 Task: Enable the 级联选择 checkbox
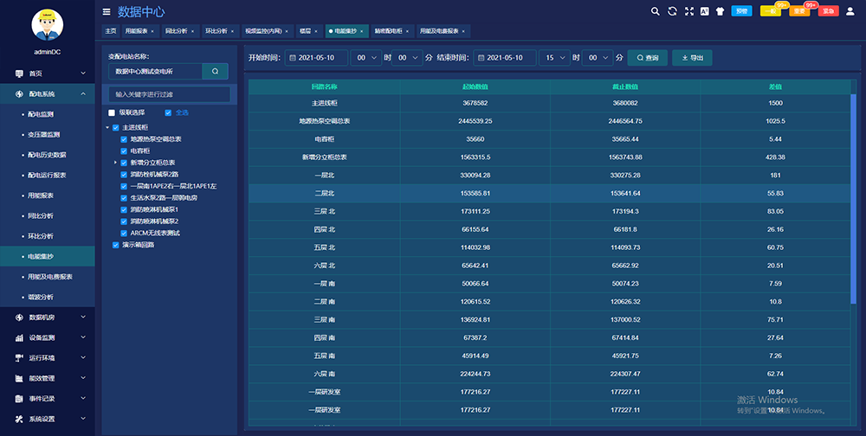coord(112,112)
